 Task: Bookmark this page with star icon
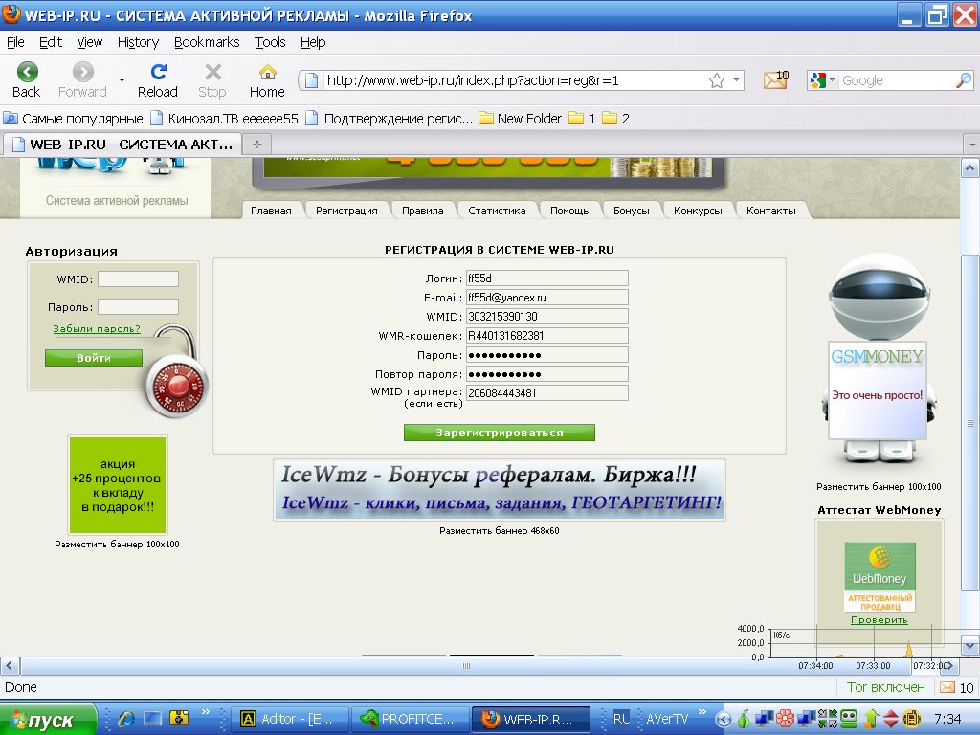pos(716,81)
